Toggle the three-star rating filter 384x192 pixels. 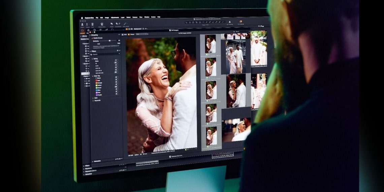click(x=116, y=67)
